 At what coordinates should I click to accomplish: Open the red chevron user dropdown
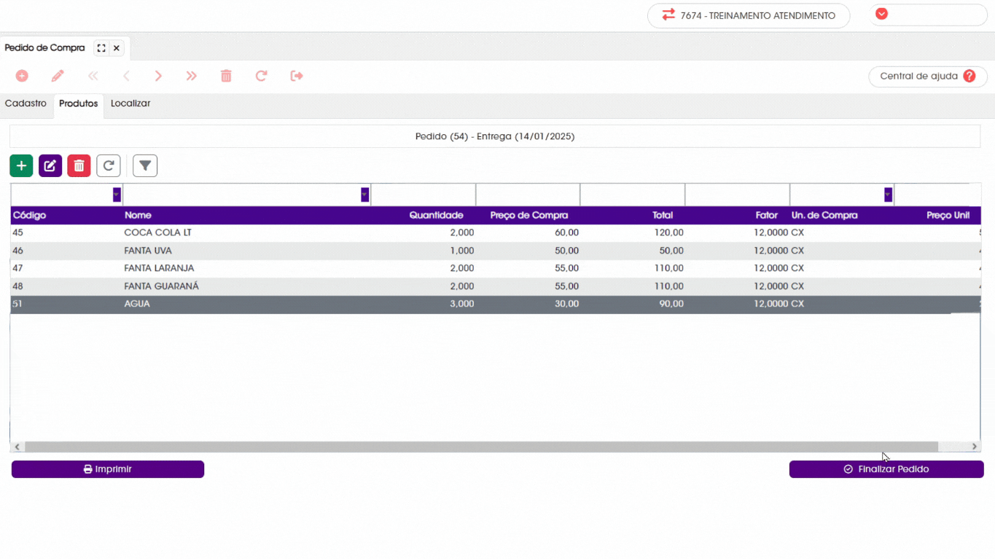tap(882, 14)
